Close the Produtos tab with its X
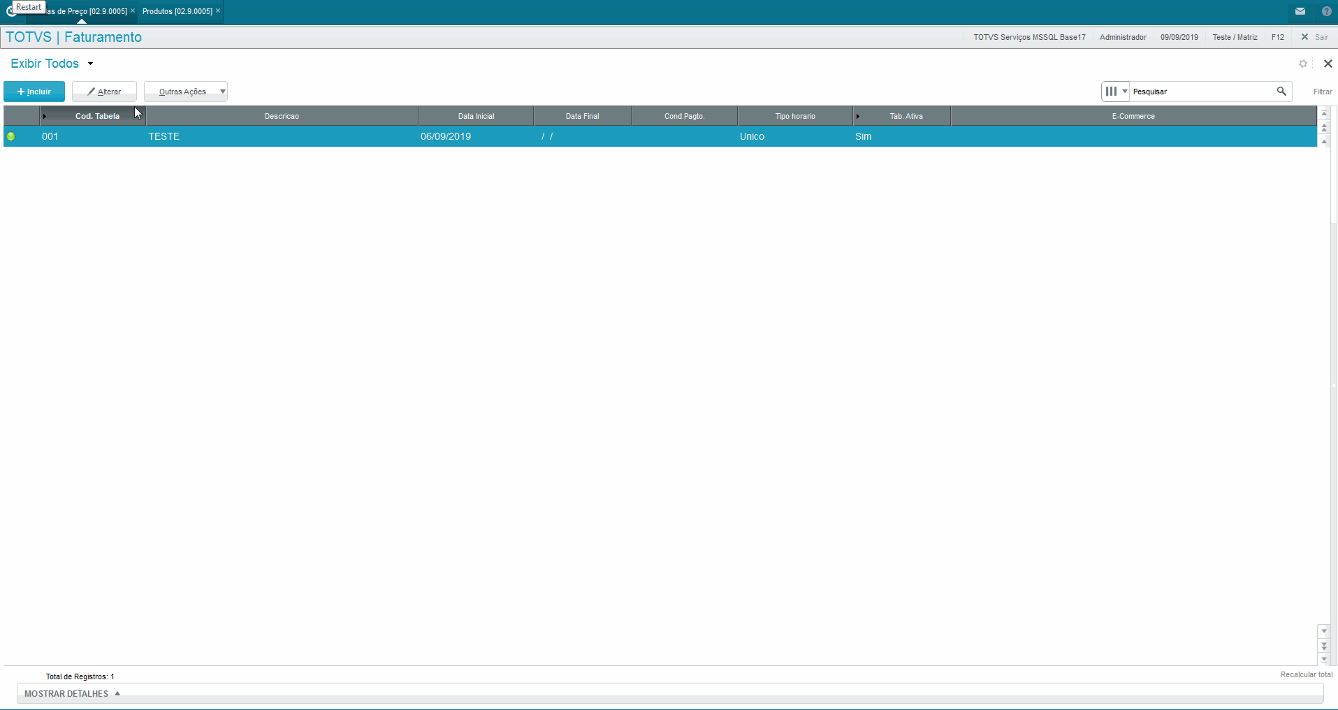Viewport: 1338px width, 710px height. point(218,10)
